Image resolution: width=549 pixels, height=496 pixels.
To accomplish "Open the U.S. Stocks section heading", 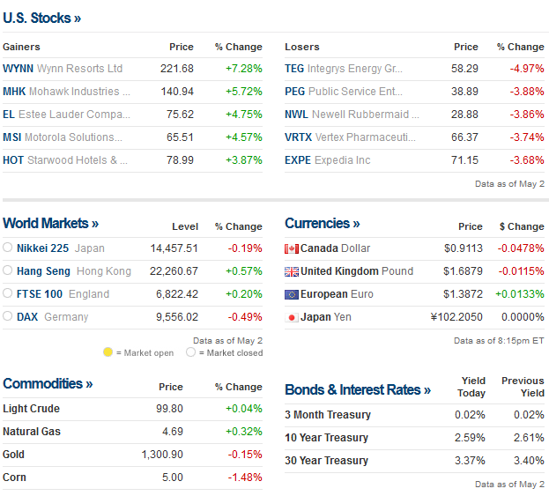I will pyautogui.click(x=42, y=17).
